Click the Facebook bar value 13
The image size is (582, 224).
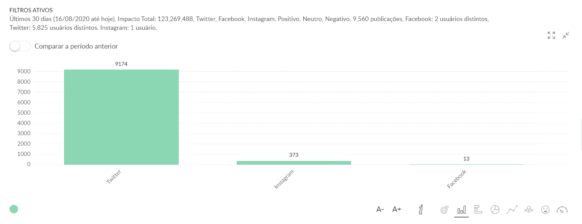tap(466, 159)
